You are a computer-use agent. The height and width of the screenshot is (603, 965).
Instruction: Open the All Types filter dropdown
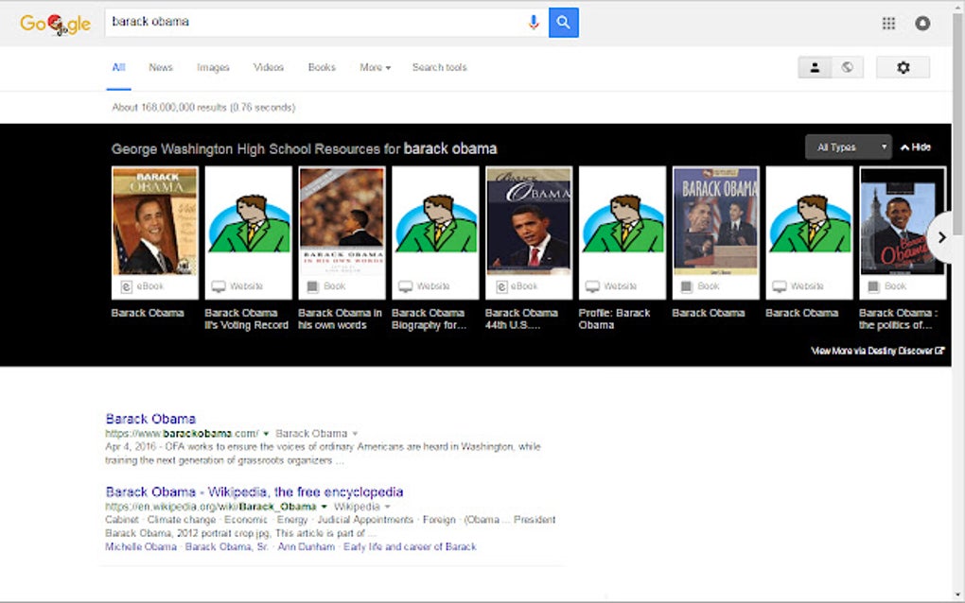point(847,147)
